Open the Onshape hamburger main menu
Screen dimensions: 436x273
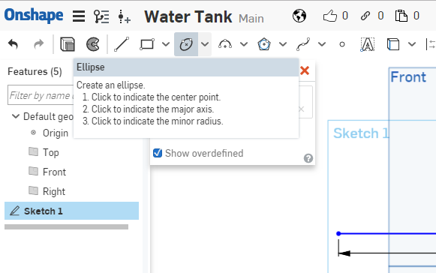(79, 16)
